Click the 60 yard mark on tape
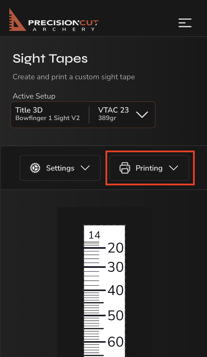 click(115, 342)
